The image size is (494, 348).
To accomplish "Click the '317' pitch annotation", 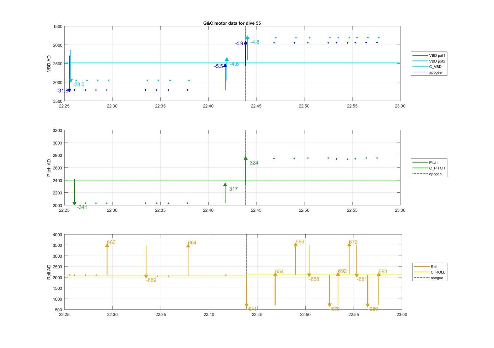I will tap(233, 189).
